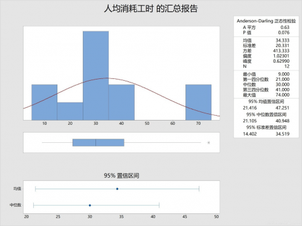Click the 最小值 value 9.000

tap(284, 74)
